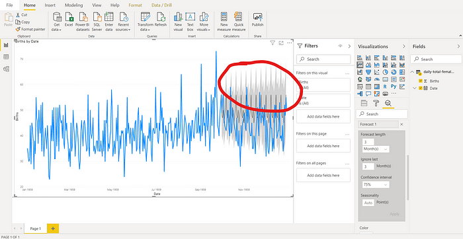Select the R script visual

(385, 86)
